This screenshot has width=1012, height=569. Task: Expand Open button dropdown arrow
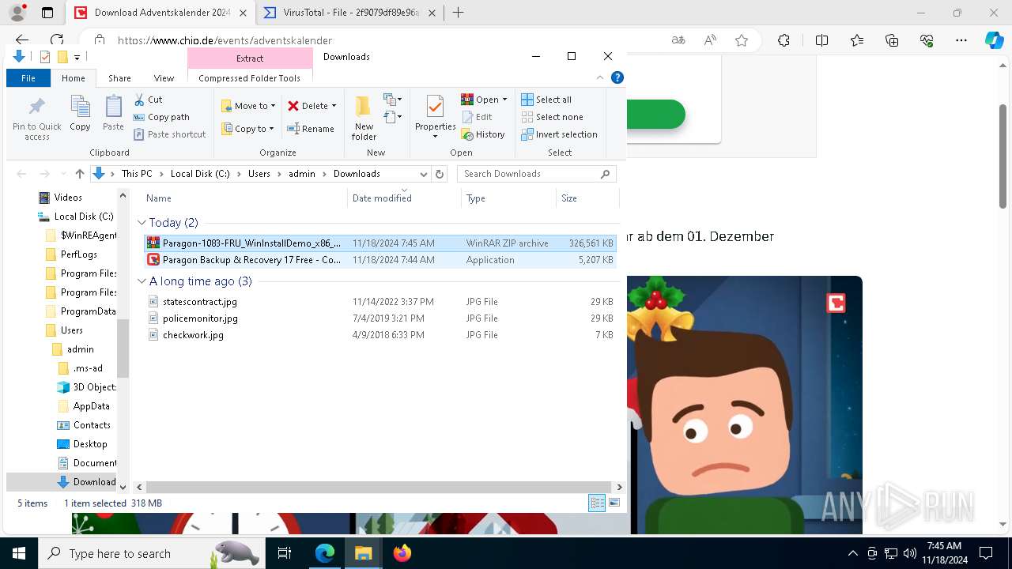[x=504, y=100]
